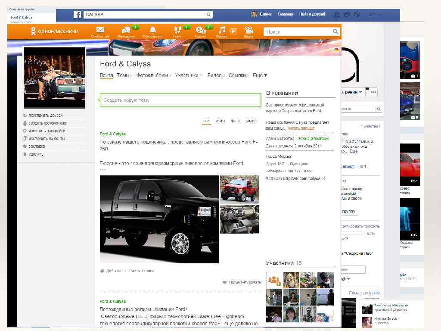Viewport: 441px width, 331px height.
Task: Click читать дальше link in company info
Action: (x=301, y=128)
